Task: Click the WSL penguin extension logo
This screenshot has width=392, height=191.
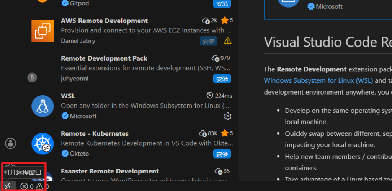Action: (x=42, y=106)
